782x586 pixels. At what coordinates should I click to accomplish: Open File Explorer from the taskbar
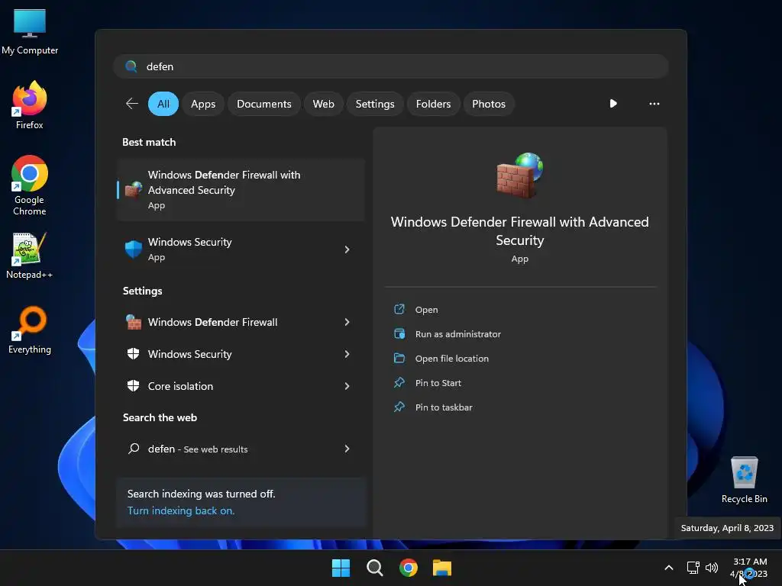(442, 568)
